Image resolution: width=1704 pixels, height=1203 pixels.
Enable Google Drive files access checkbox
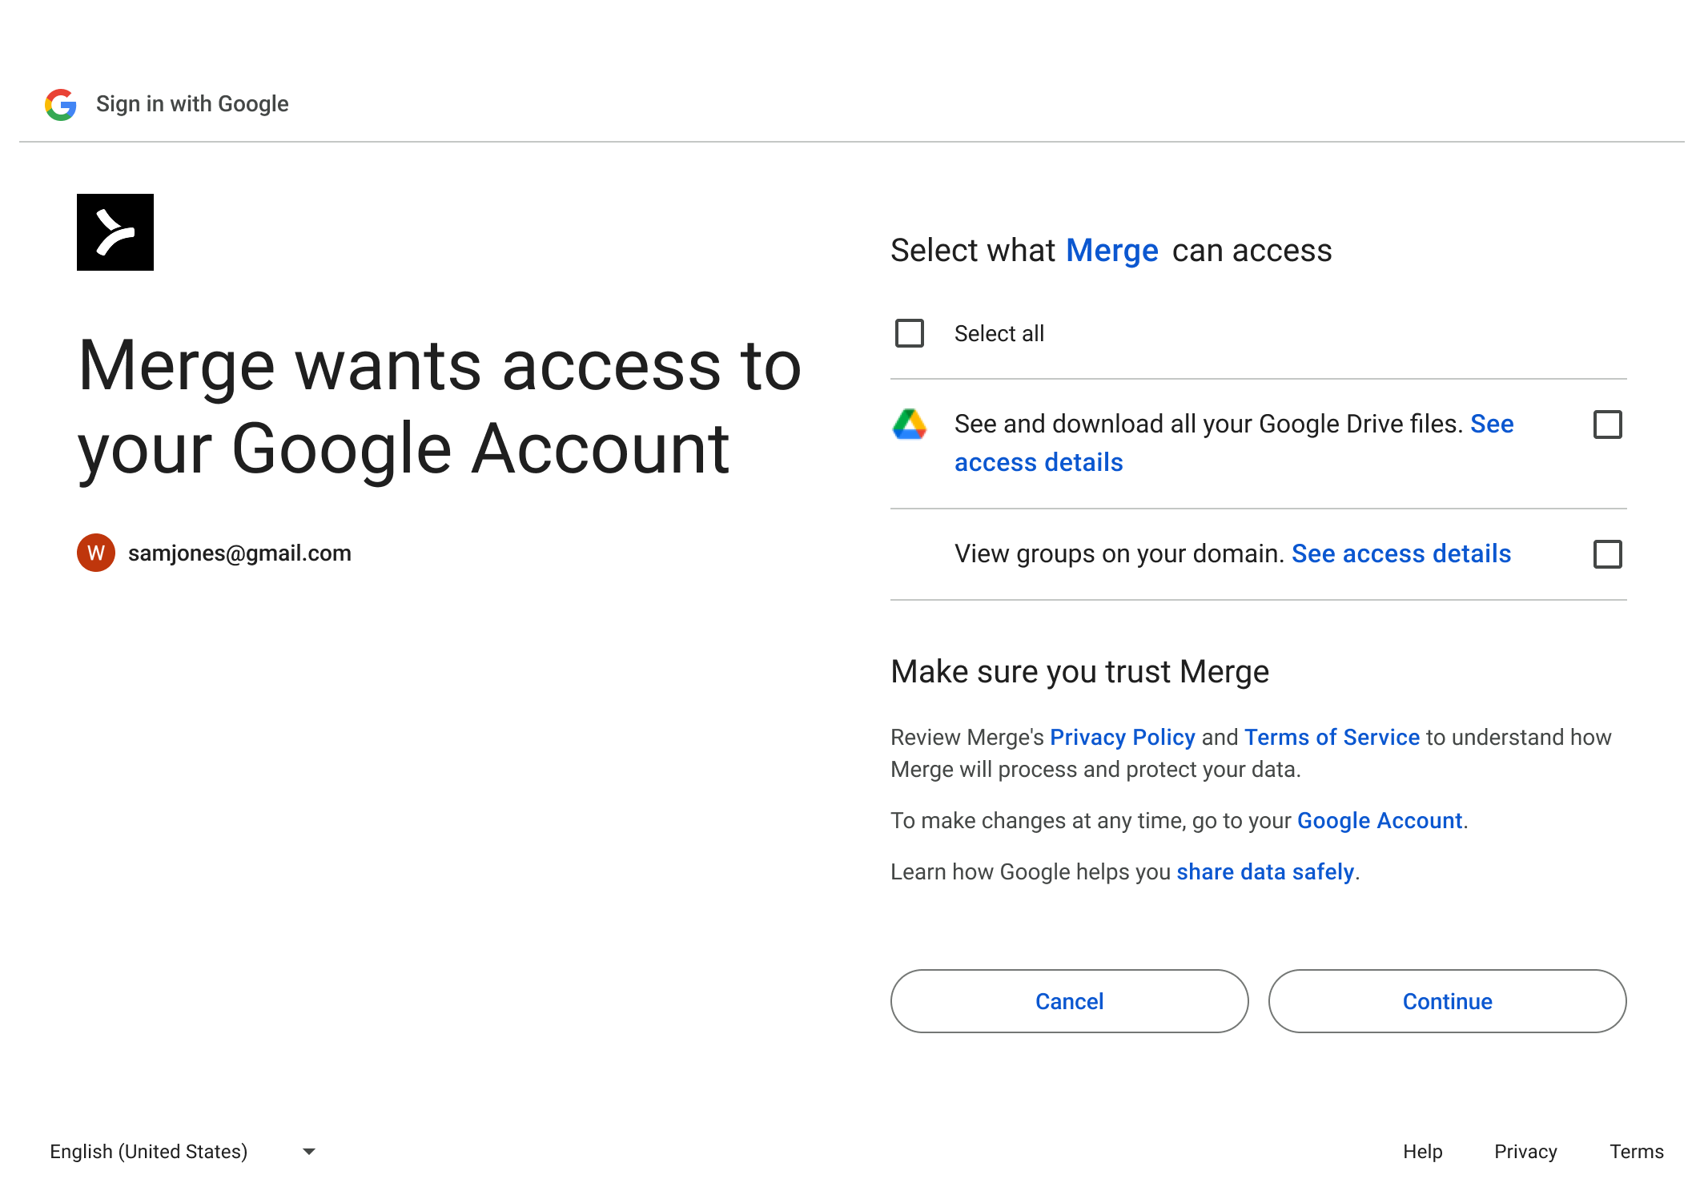[x=1608, y=424]
